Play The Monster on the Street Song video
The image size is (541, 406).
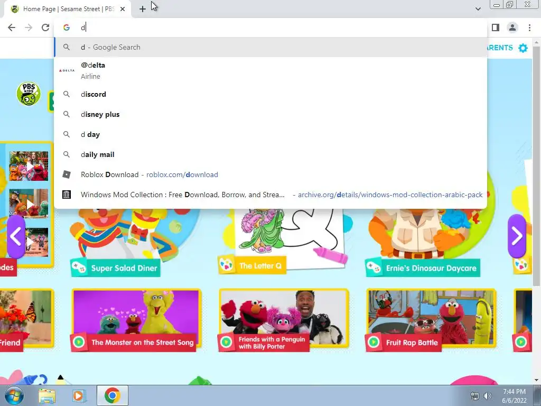[x=137, y=320]
